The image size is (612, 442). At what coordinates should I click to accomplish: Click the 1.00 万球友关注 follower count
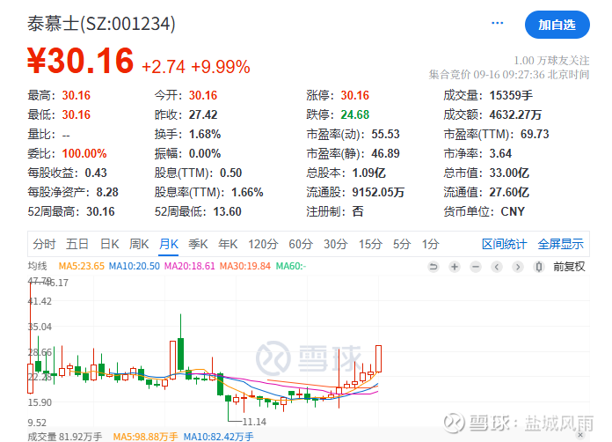[x=551, y=61]
